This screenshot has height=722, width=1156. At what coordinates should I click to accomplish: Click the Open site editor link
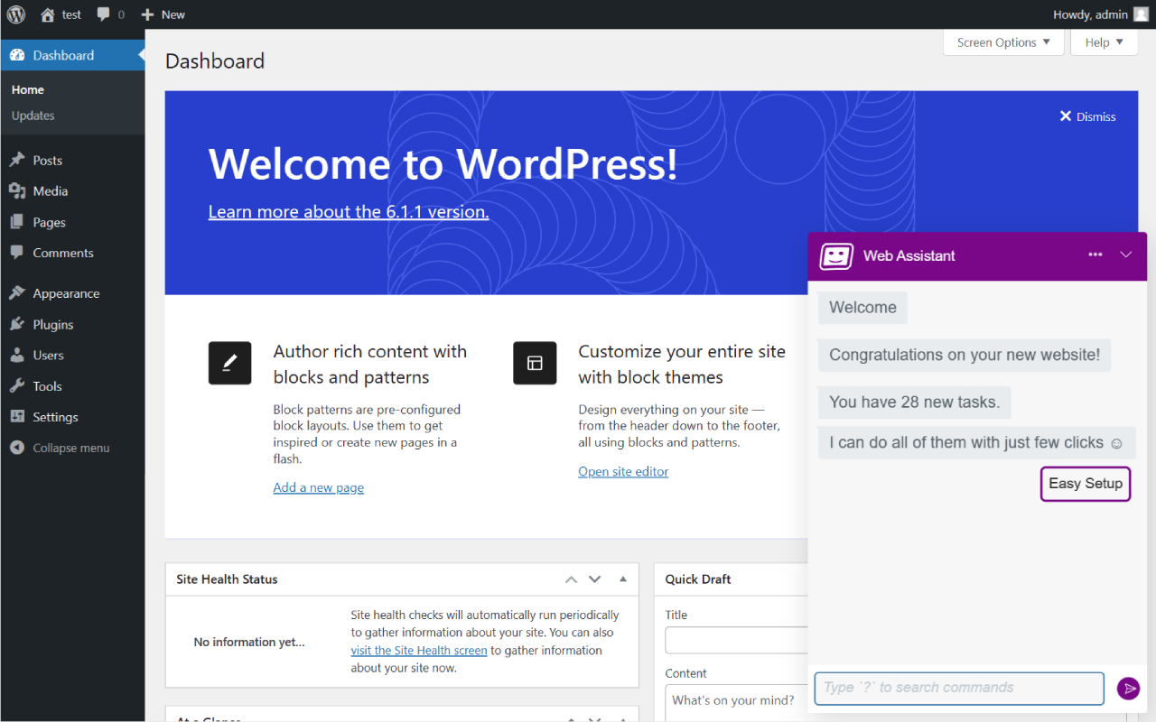click(623, 471)
